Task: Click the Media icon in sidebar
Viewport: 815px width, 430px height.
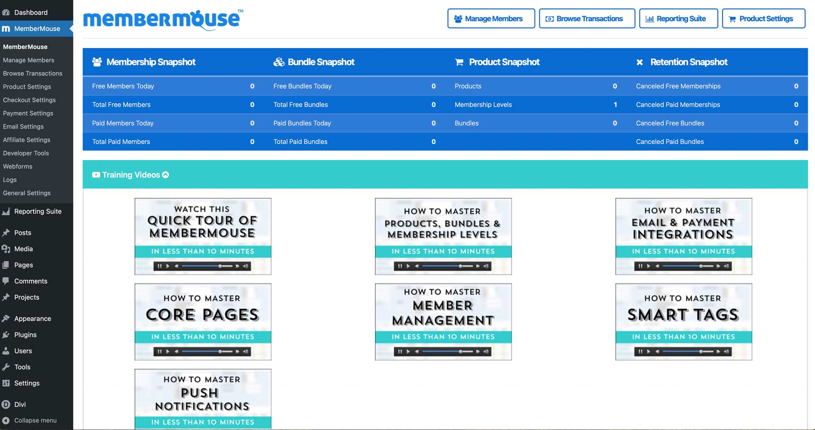Action: pos(6,249)
